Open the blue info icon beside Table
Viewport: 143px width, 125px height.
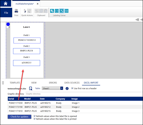coord(67,88)
